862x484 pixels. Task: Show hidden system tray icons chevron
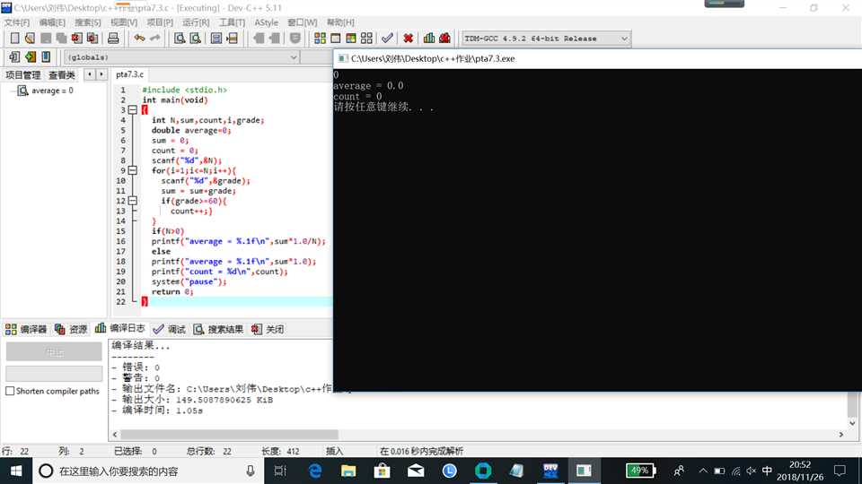coord(702,471)
